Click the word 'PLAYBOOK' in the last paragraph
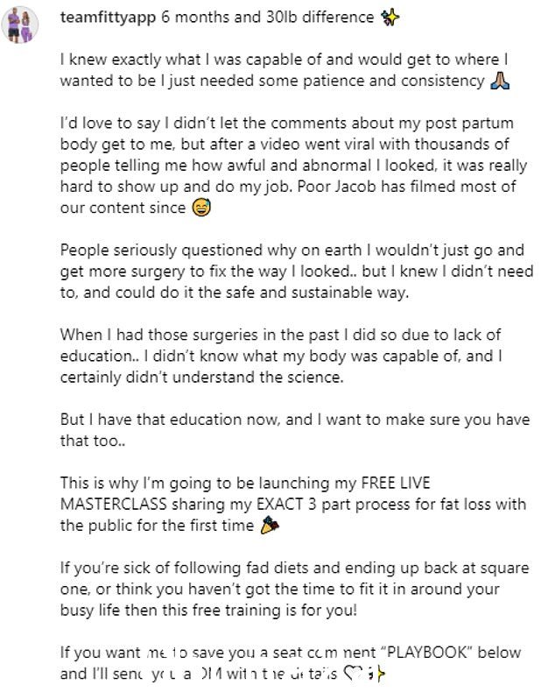The height and width of the screenshot is (692, 555). click(x=425, y=653)
